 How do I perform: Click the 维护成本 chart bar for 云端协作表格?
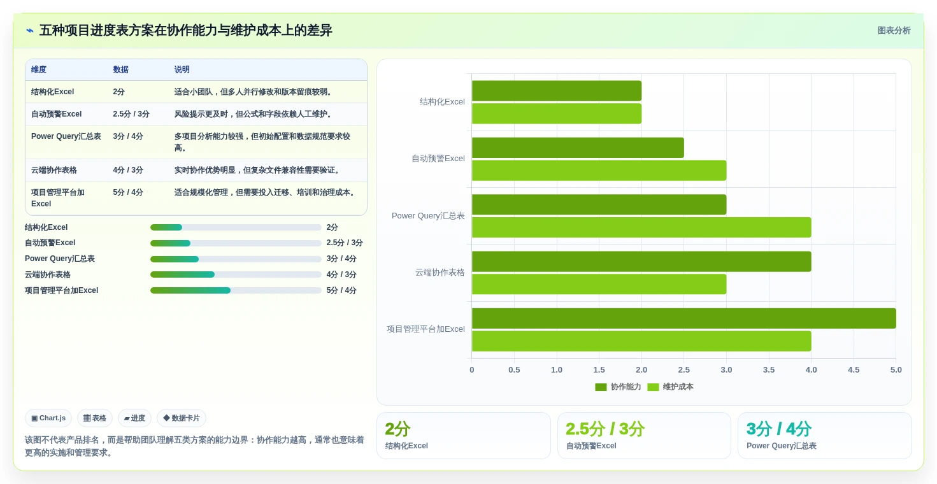599,284
